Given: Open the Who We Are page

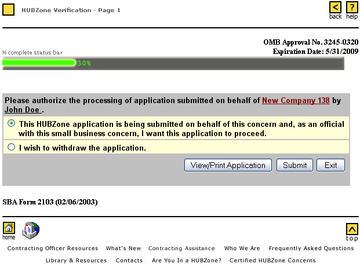Looking at the screenshot, I should [242, 248].
